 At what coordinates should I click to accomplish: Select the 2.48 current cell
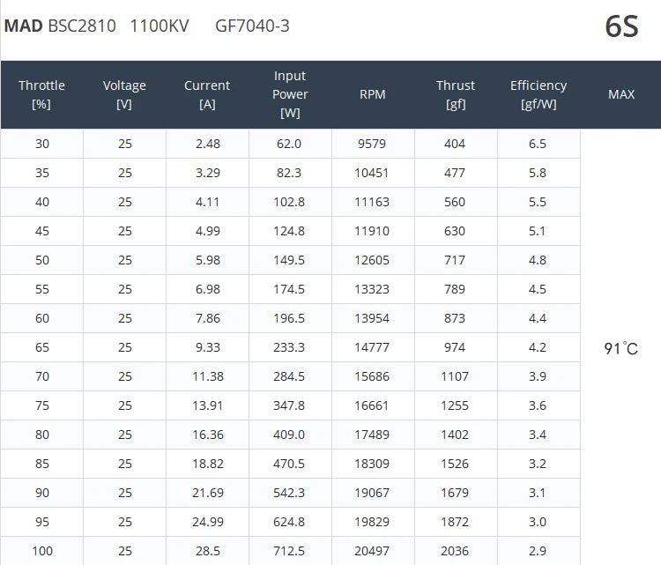[207, 144]
